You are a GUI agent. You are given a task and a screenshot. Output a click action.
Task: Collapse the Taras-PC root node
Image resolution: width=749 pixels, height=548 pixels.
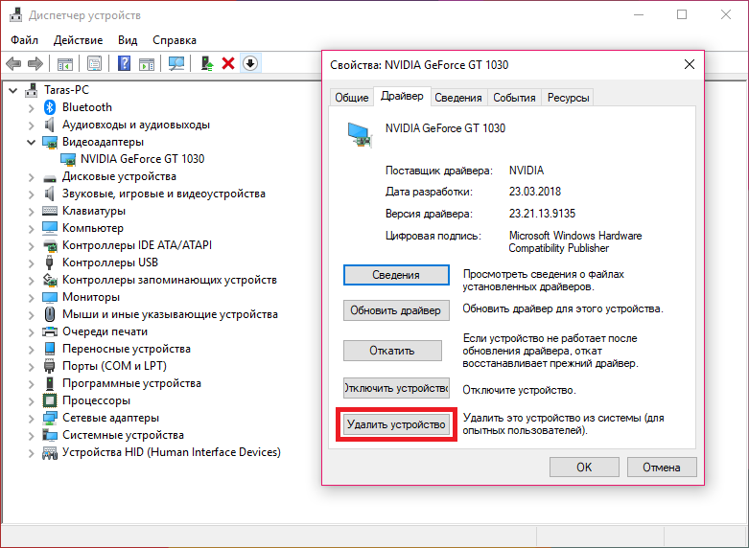[x=13, y=90]
